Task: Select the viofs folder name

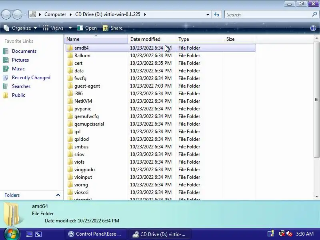Action: 79,162
